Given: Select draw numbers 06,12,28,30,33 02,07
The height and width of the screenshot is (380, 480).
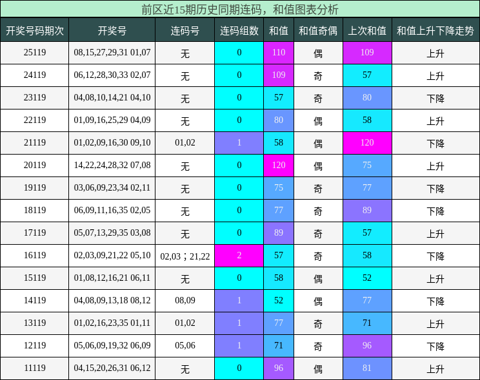Looking at the screenshot, I should 112,75.
